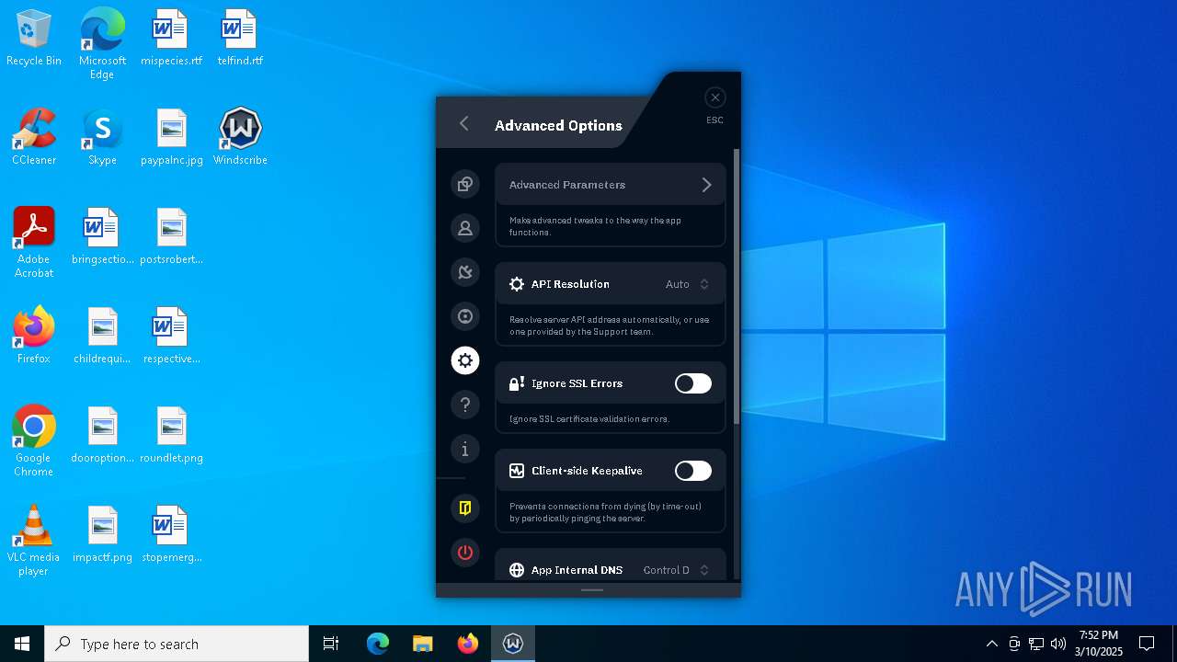Open the General preferences sidebar icon

click(465, 184)
